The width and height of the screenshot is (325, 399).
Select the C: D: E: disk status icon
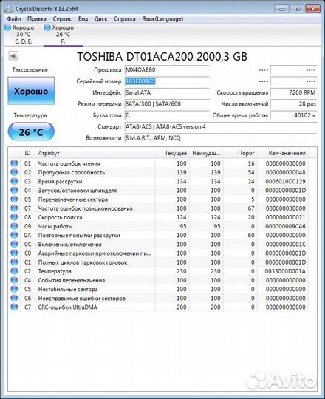pyautogui.click(x=7, y=27)
